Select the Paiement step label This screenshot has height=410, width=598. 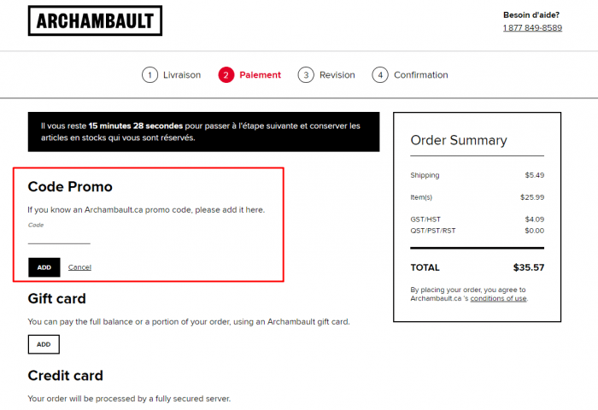coord(260,75)
